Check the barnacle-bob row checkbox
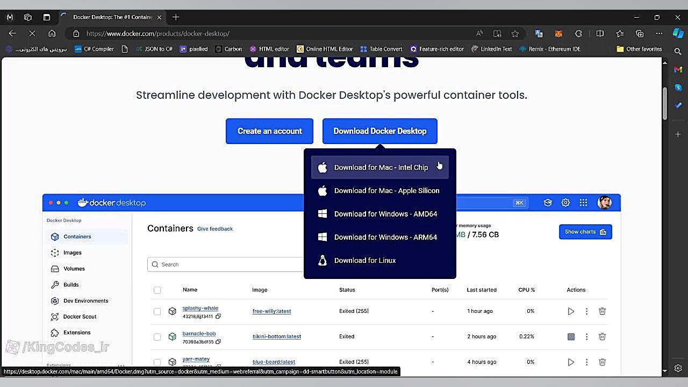Image resolution: width=688 pixels, height=387 pixels. pyautogui.click(x=157, y=337)
